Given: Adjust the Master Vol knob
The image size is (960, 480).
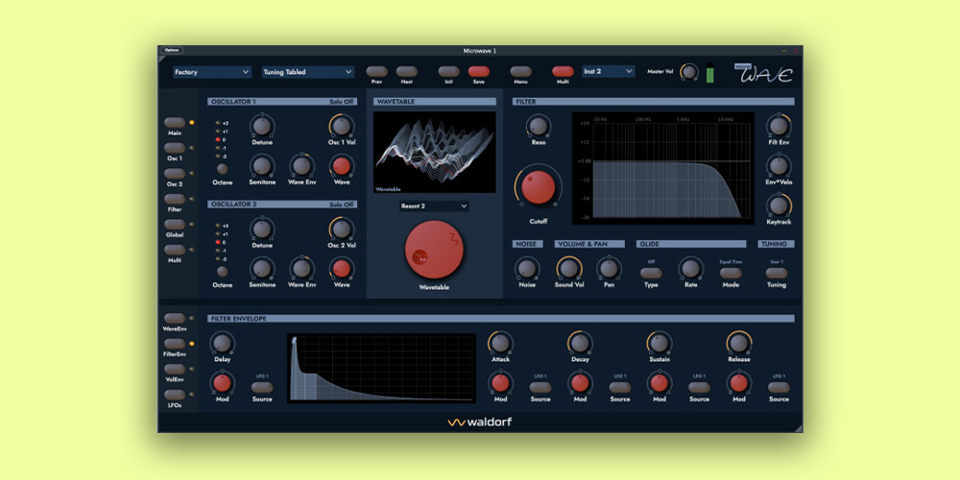Looking at the screenshot, I should (x=688, y=72).
